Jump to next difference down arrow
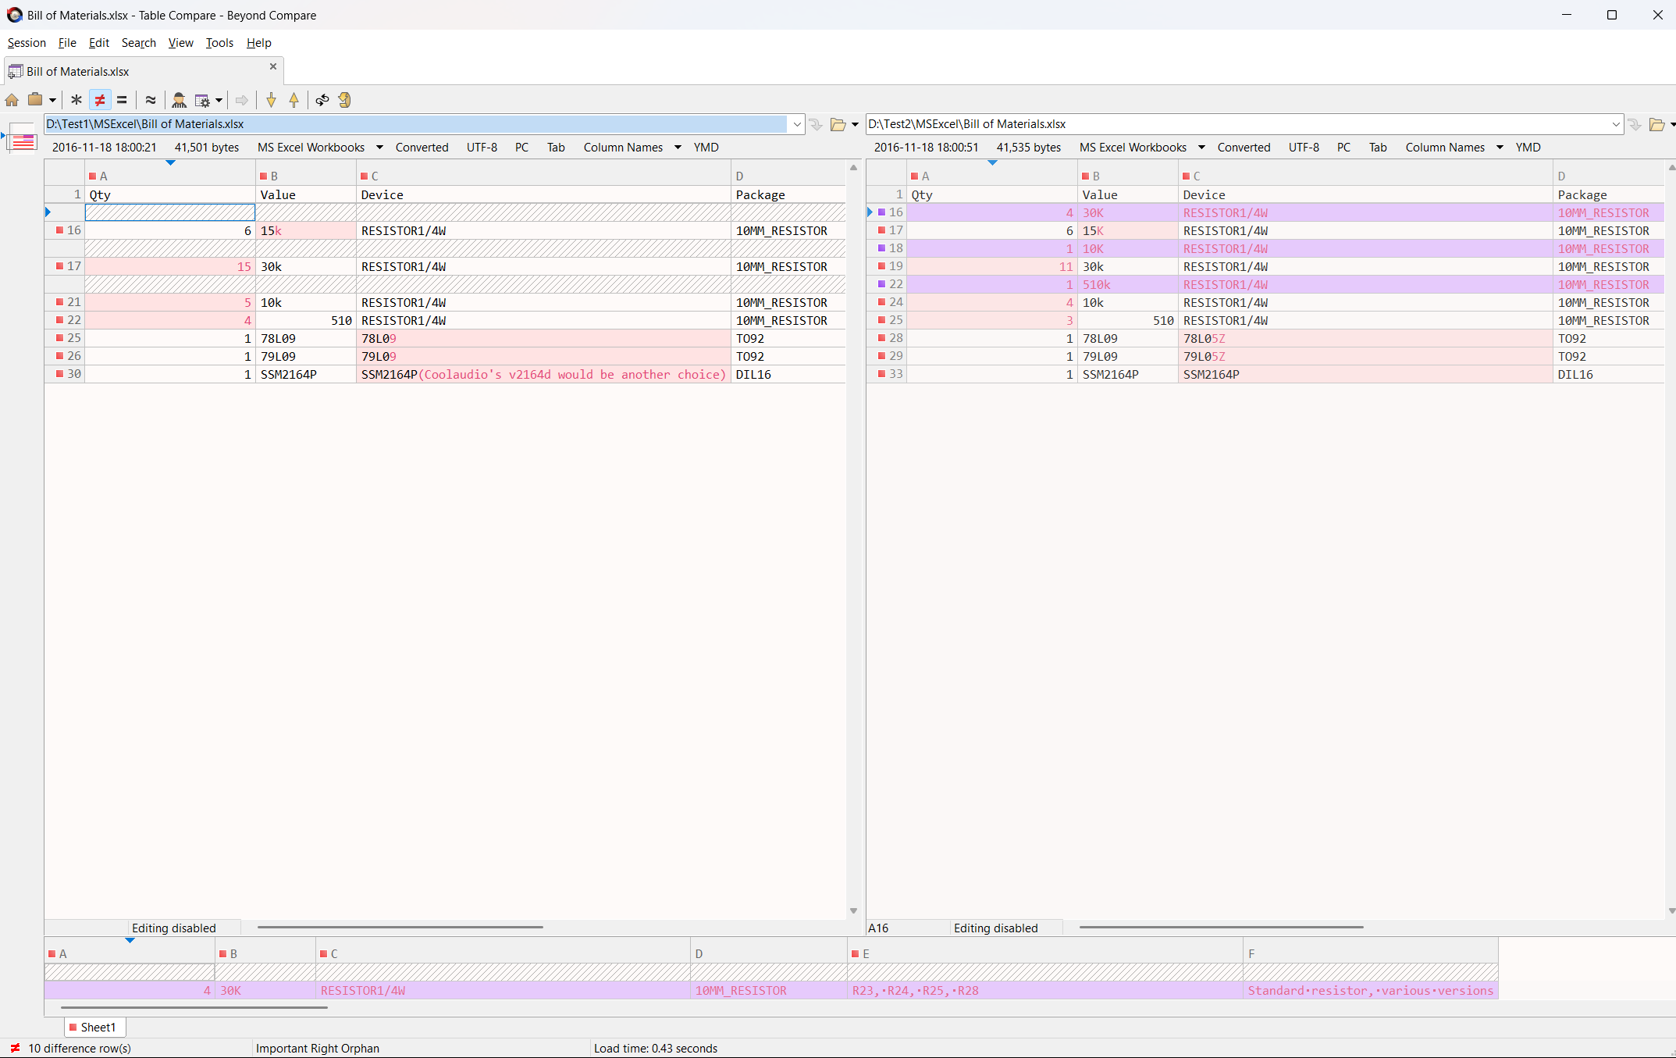 pyautogui.click(x=271, y=100)
